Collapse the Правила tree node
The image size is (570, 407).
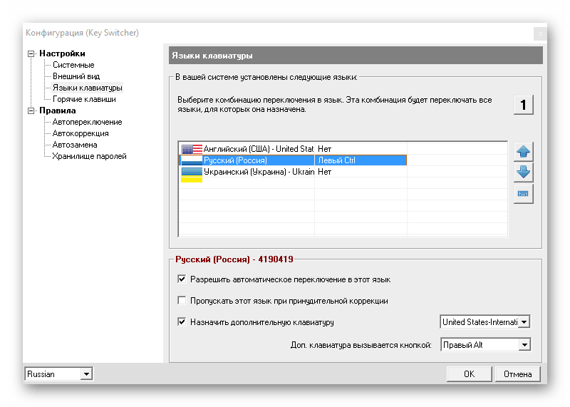tap(31, 110)
